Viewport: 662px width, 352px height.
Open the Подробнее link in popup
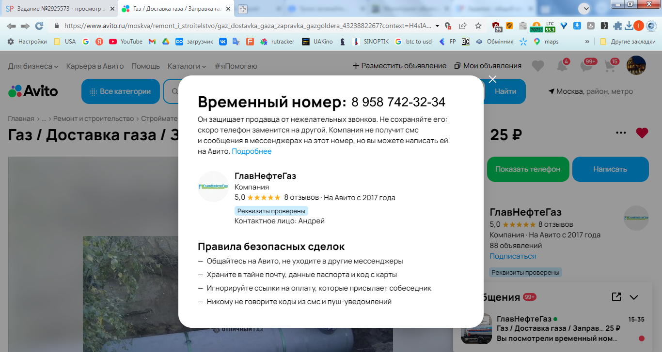click(252, 151)
